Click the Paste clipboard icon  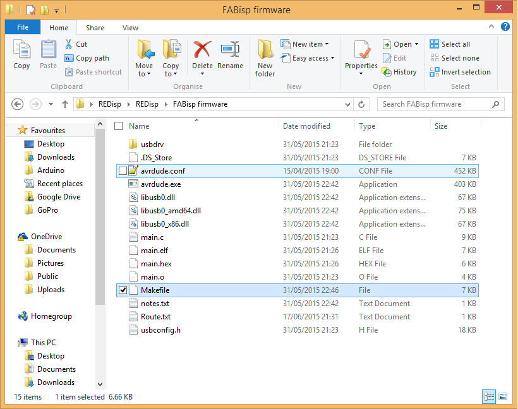tap(48, 49)
